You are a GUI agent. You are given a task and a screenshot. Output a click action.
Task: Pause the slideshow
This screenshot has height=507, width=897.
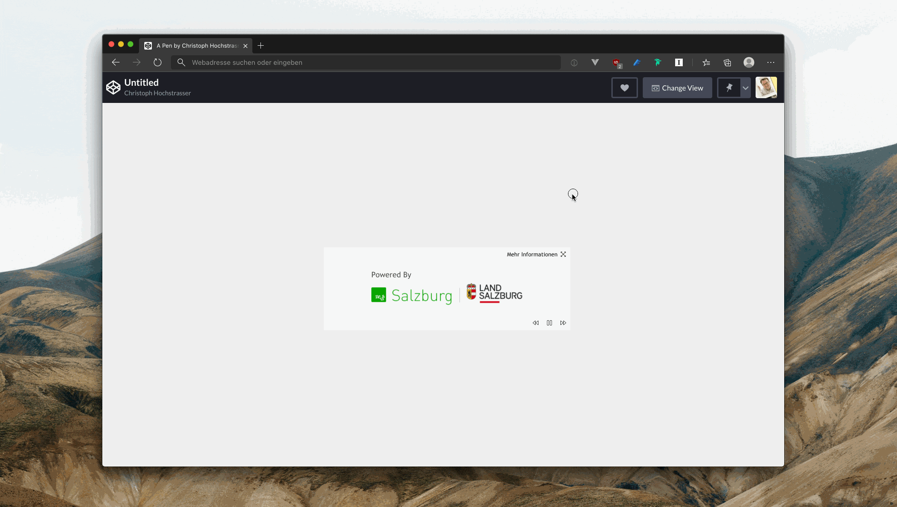click(549, 323)
